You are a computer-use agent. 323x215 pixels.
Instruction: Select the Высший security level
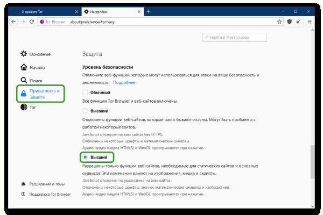85,157
